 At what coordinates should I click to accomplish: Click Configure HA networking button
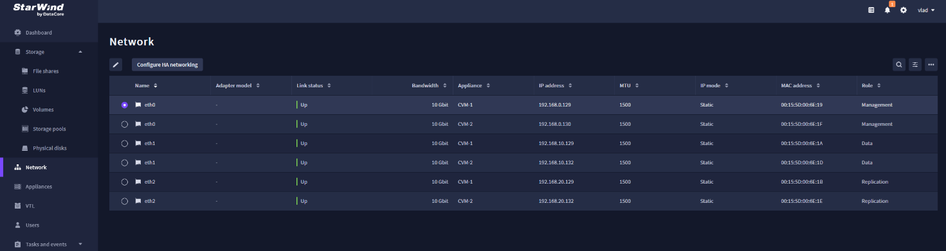point(167,64)
